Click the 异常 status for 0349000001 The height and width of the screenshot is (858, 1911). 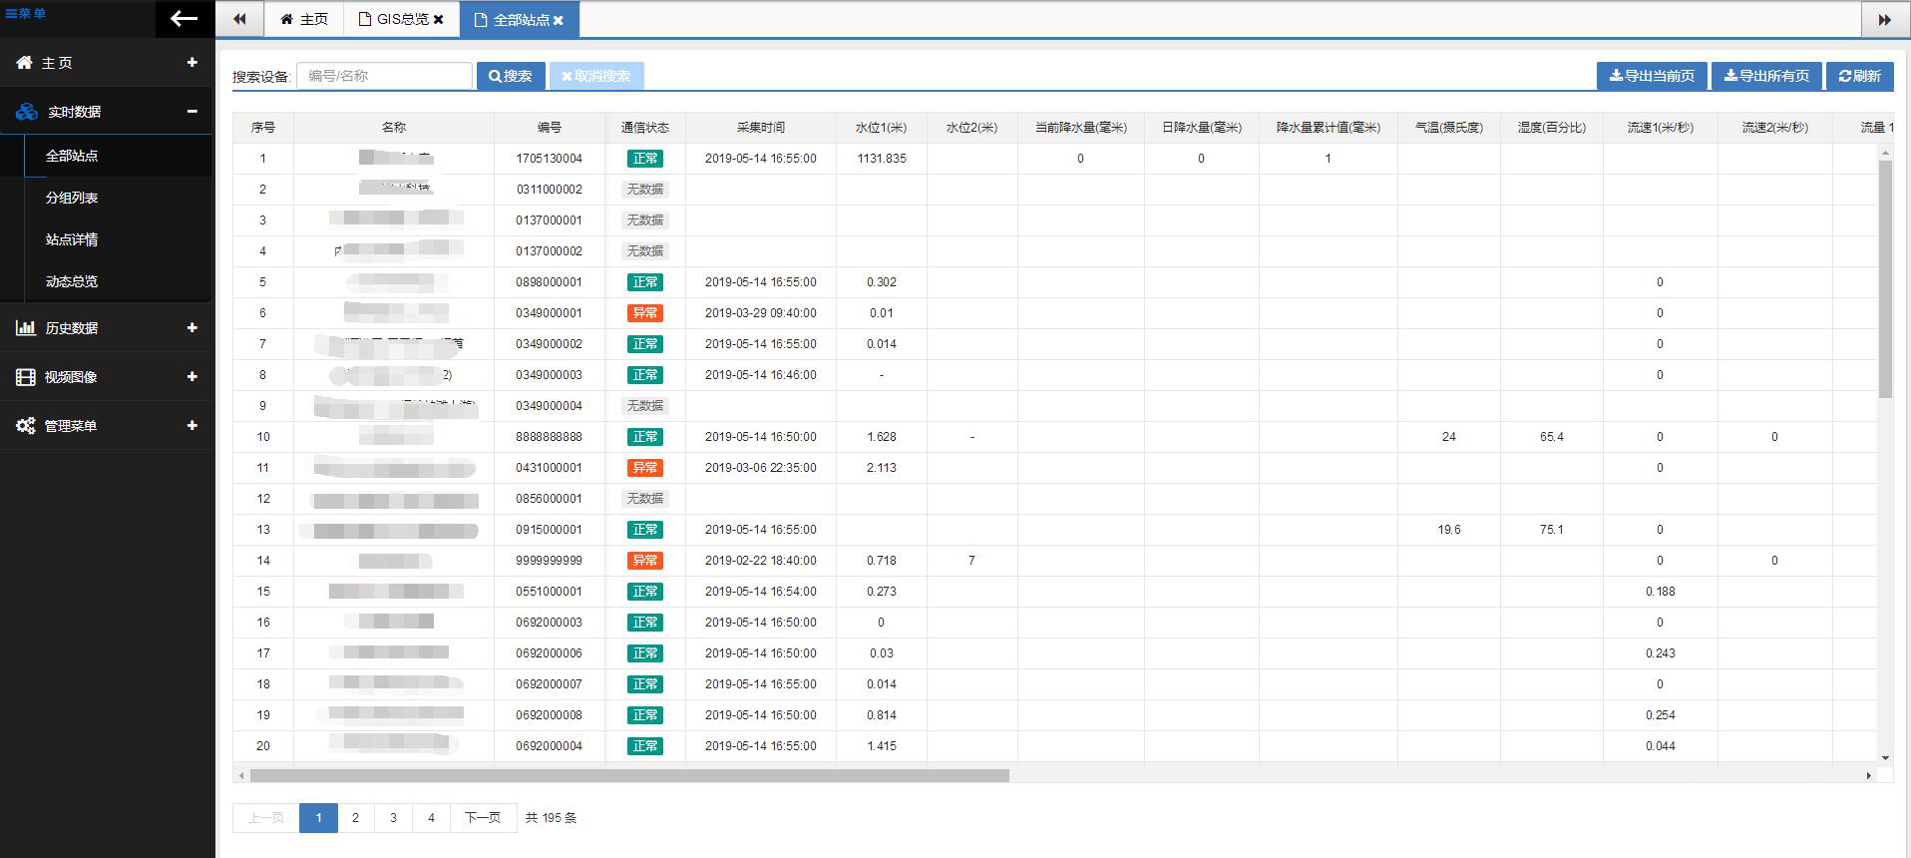pos(645,313)
